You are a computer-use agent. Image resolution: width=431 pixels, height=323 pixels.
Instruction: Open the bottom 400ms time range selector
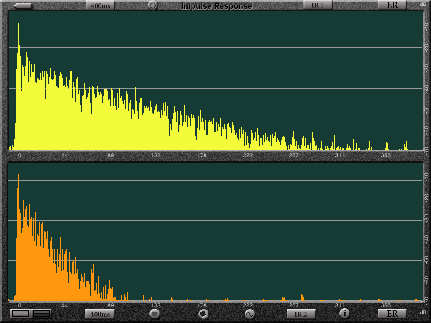pyautogui.click(x=100, y=314)
